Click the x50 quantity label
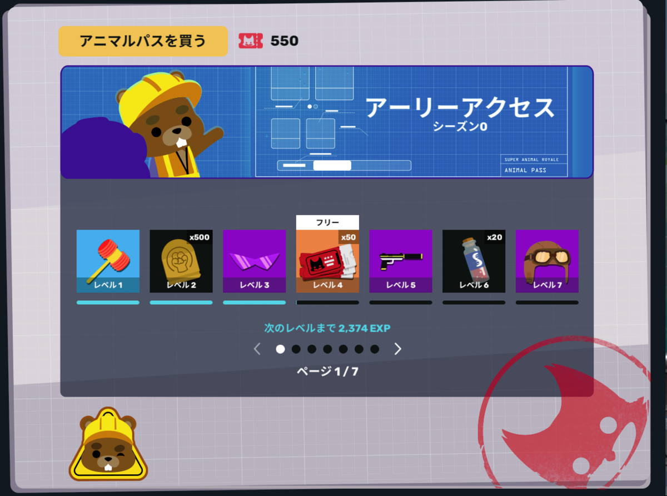667x496 pixels. 348,237
